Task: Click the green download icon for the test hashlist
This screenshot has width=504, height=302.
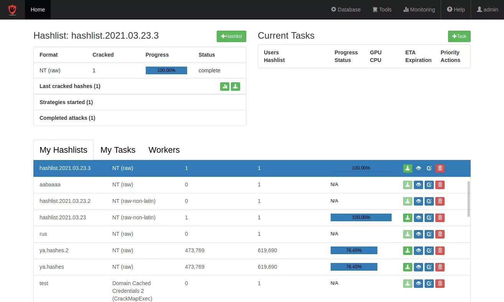Action: [x=407, y=283]
